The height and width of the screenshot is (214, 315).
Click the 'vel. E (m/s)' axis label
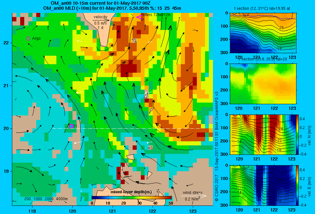coord(310,187)
